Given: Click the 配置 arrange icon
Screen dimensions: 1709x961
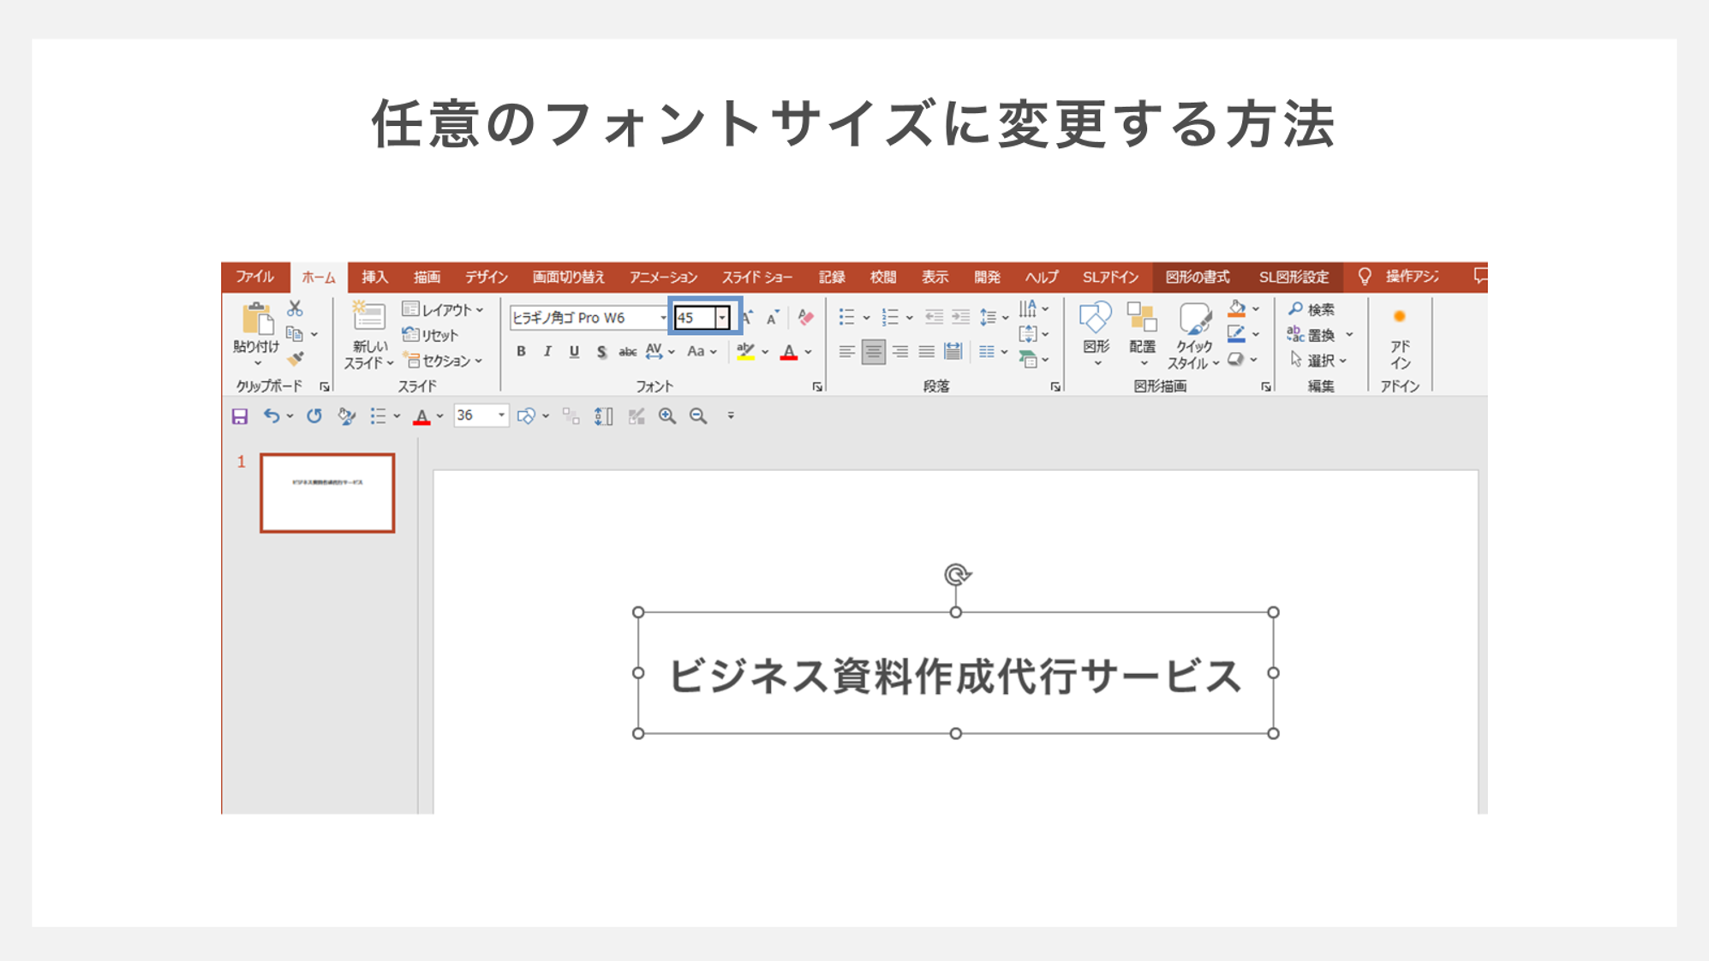Looking at the screenshot, I should tap(1142, 318).
